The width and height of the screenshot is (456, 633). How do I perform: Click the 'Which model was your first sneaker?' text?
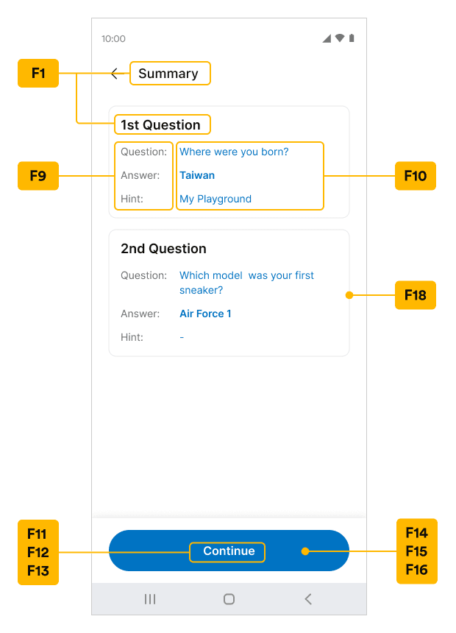[x=246, y=283]
